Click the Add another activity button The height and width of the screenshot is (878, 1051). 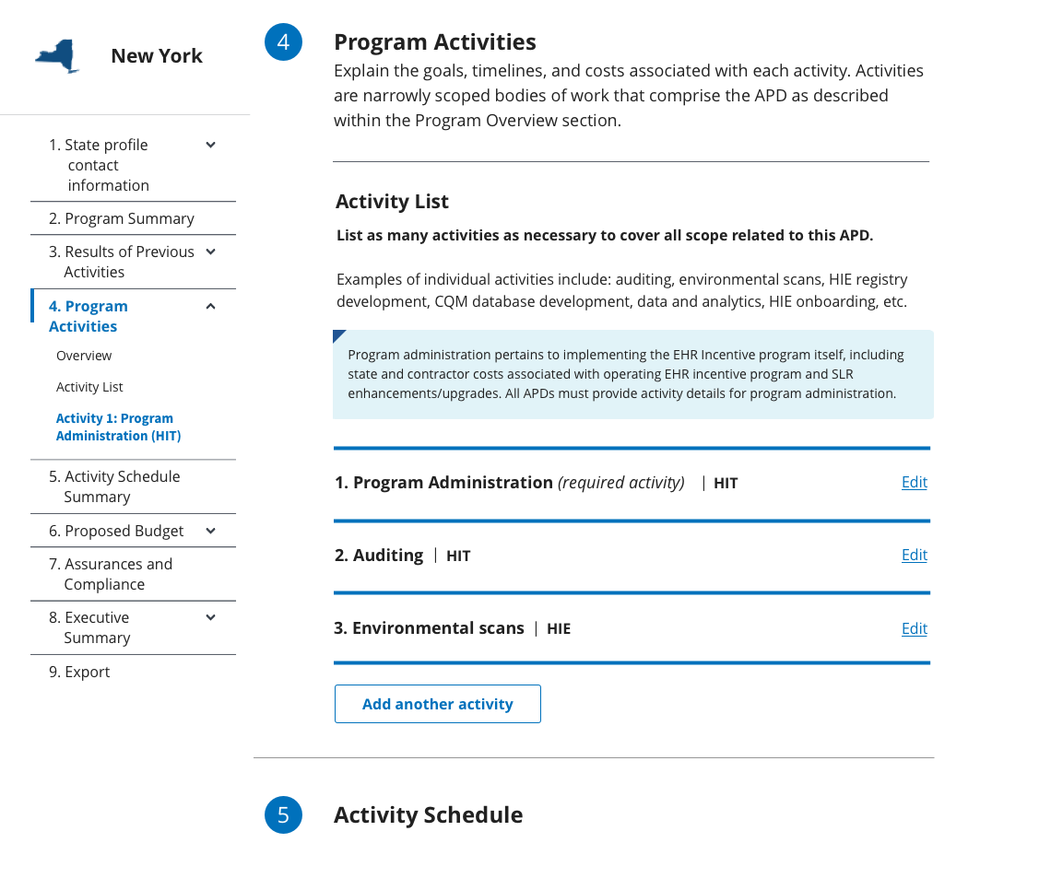[437, 703]
